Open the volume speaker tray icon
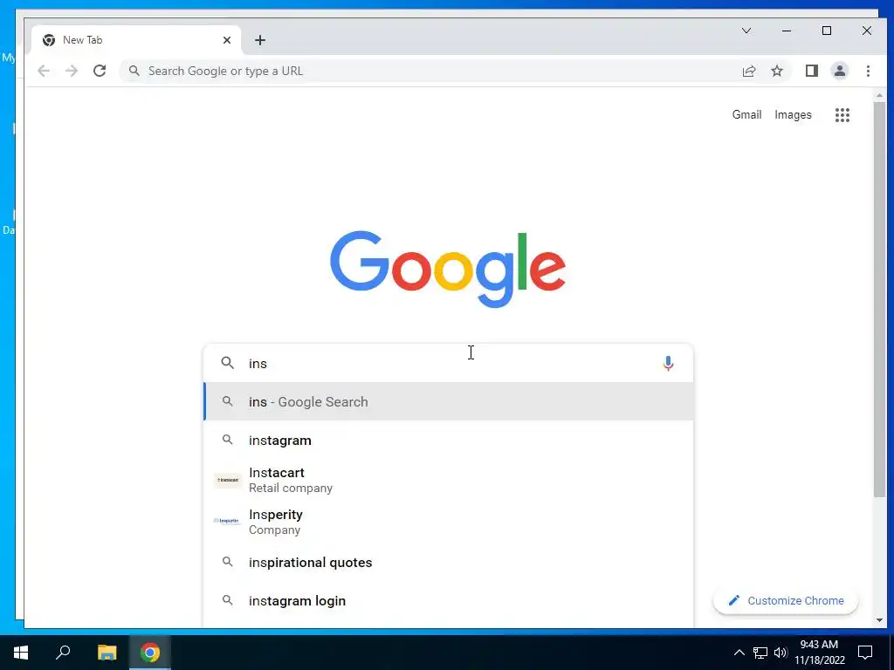Image resolution: width=894 pixels, height=670 pixels. tap(781, 653)
